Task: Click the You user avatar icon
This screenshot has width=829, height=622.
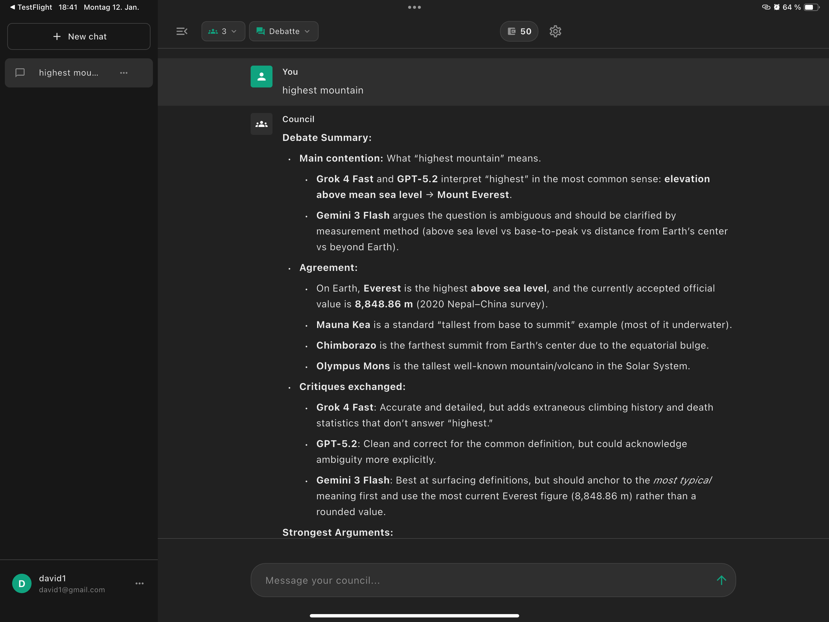Action: [x=261, y=77]
